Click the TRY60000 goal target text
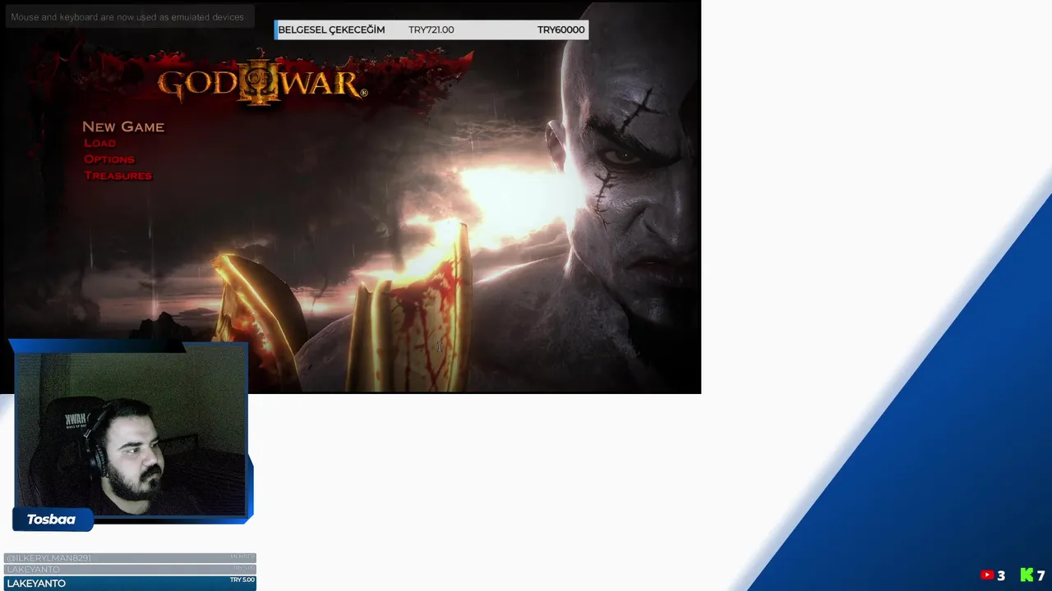 561,30
